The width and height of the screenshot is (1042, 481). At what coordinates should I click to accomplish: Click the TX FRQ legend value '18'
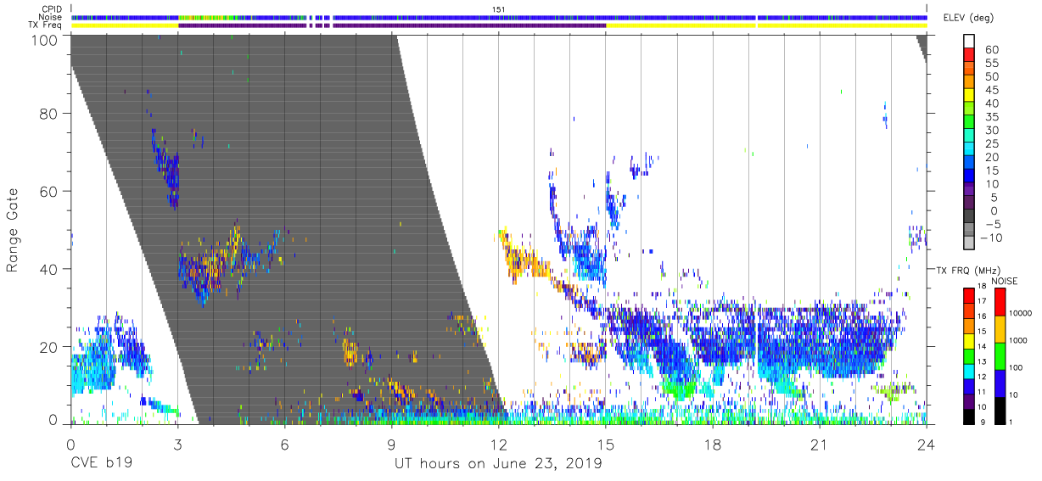pyautogui.click(x=981, y=287)
